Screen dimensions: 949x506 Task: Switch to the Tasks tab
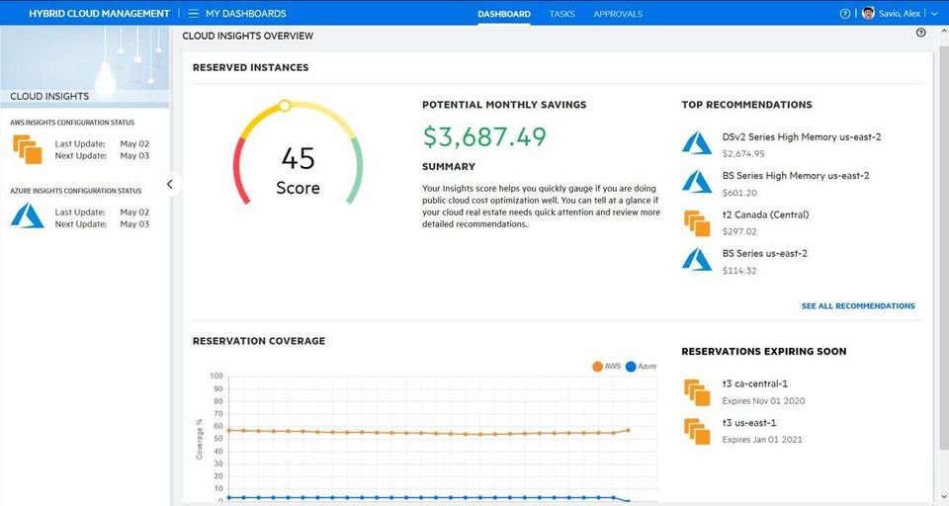[x=561, y=14]
